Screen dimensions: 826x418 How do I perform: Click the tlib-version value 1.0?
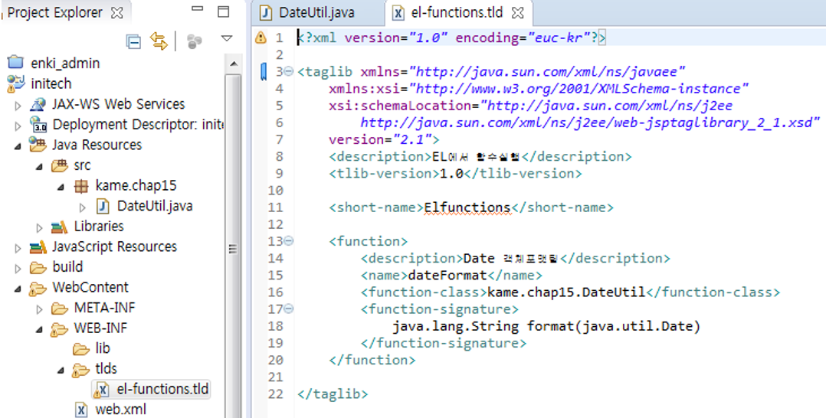pos(451,174)
